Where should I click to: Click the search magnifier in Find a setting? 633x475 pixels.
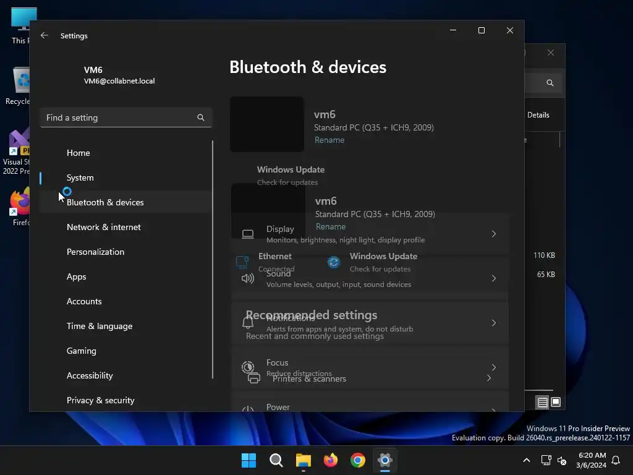click(x=201, y=118)
